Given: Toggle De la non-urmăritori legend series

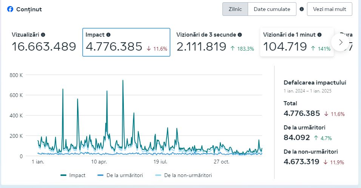Looking at the screenshot, I should click(184, 175).
